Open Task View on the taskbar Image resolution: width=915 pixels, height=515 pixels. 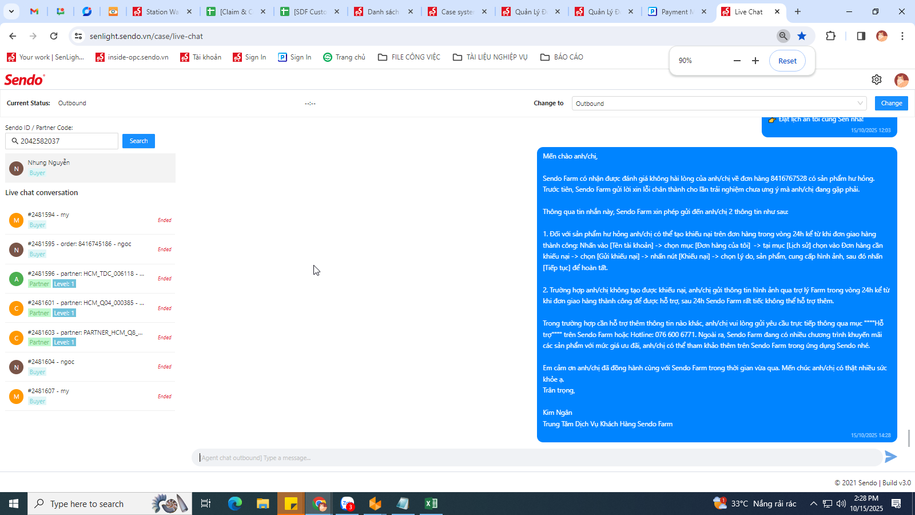(206, 504)
